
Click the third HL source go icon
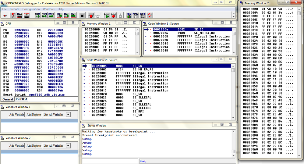[x=73, y=16]
